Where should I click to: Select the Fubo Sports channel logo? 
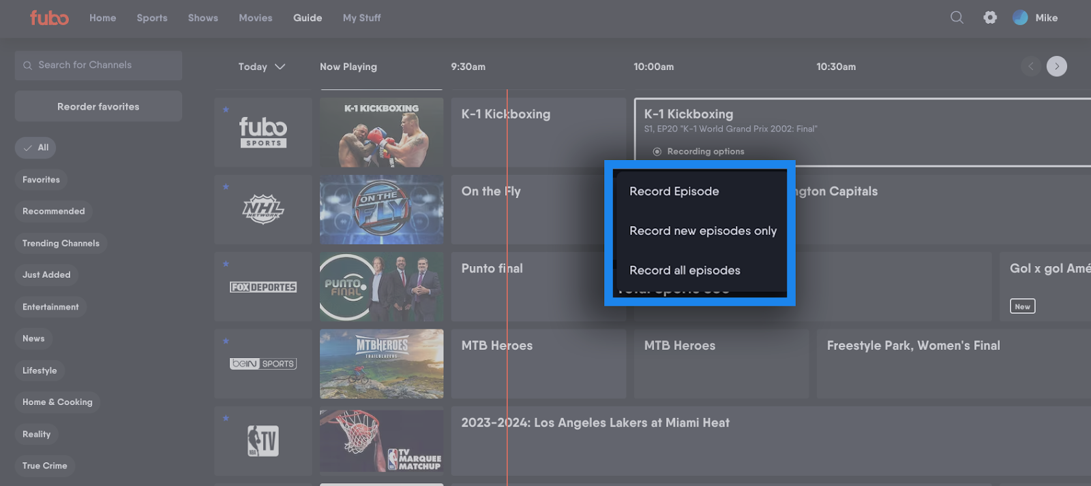click(x=263, y=132)
